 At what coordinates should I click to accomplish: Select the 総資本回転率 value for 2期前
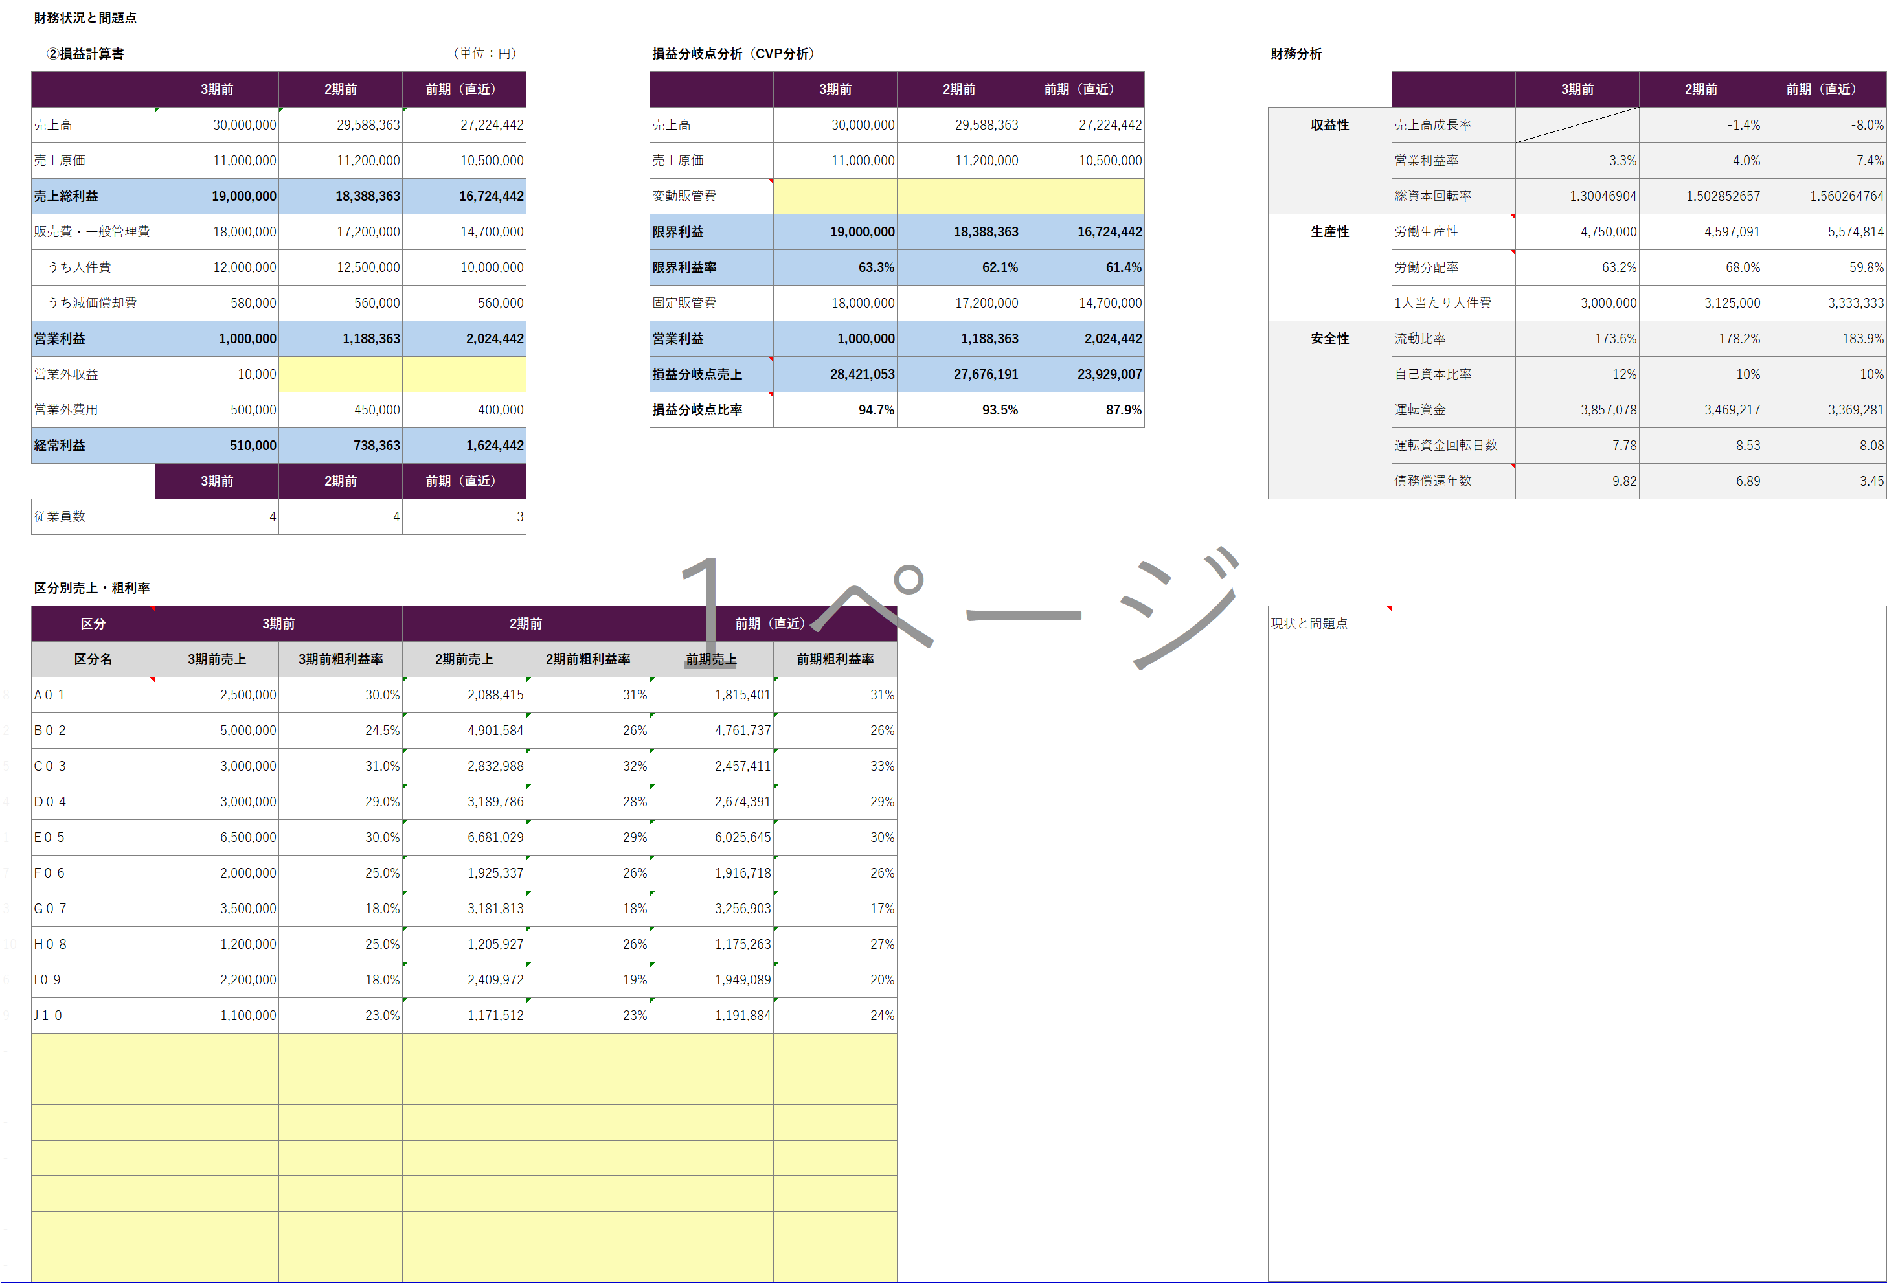click(1701, 196)
